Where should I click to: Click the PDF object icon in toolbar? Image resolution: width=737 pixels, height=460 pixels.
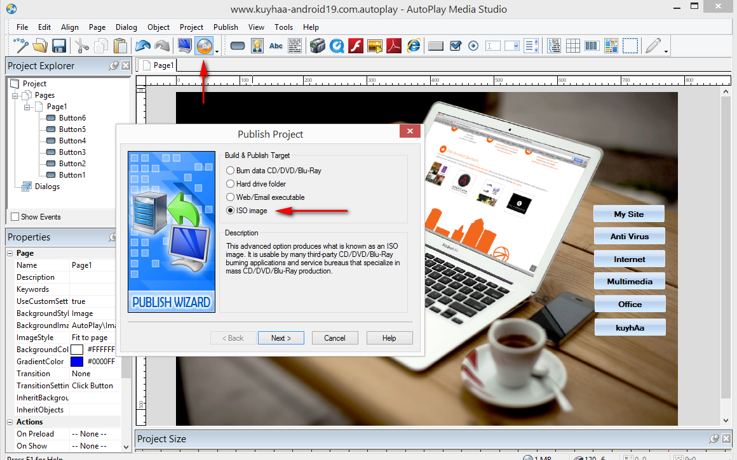(x=394, y=46)
